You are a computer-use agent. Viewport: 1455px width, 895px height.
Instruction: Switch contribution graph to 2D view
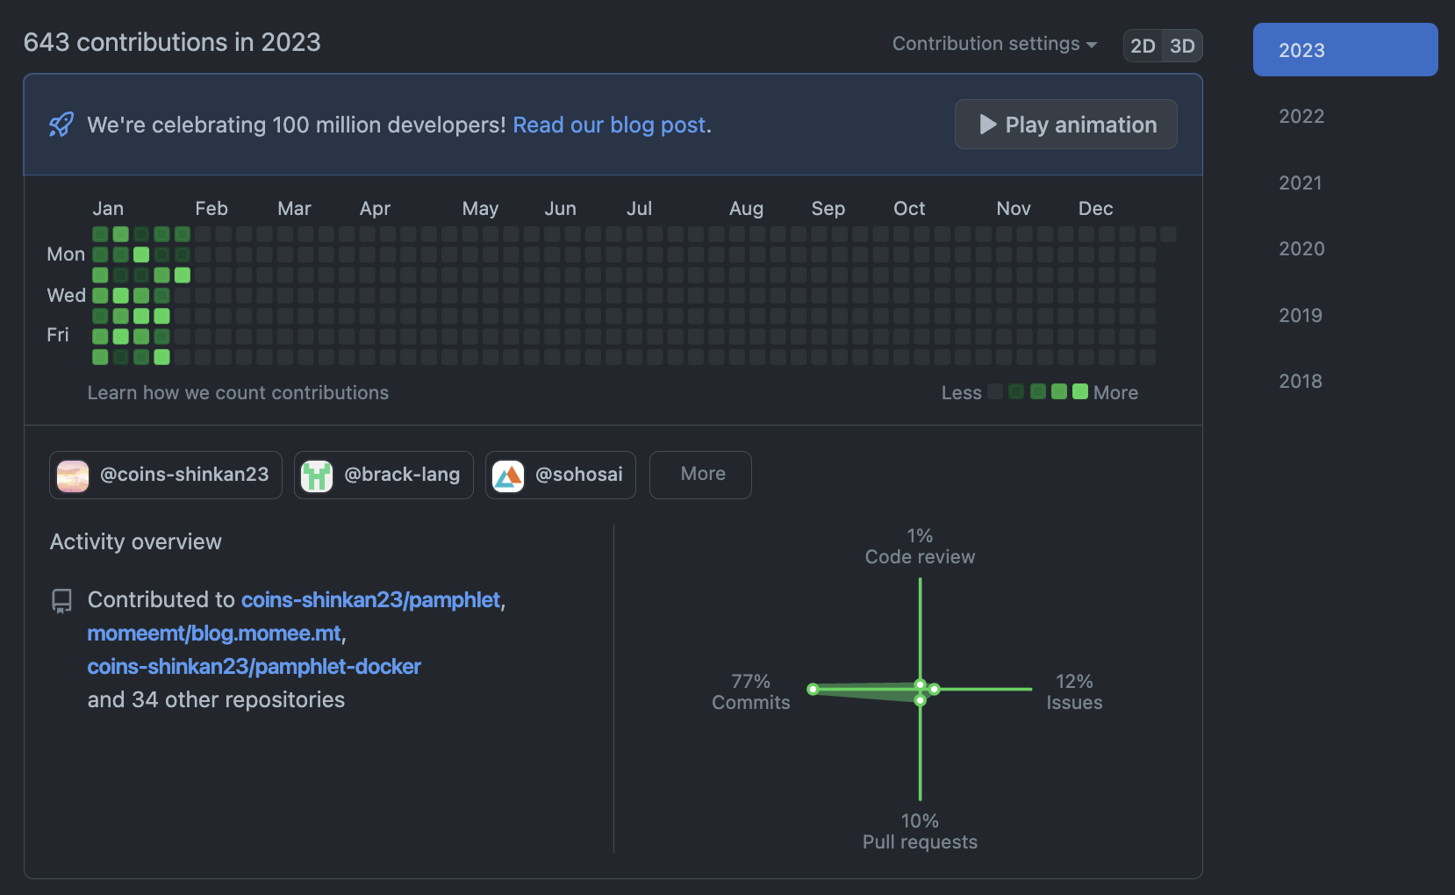coord(1143,46)
